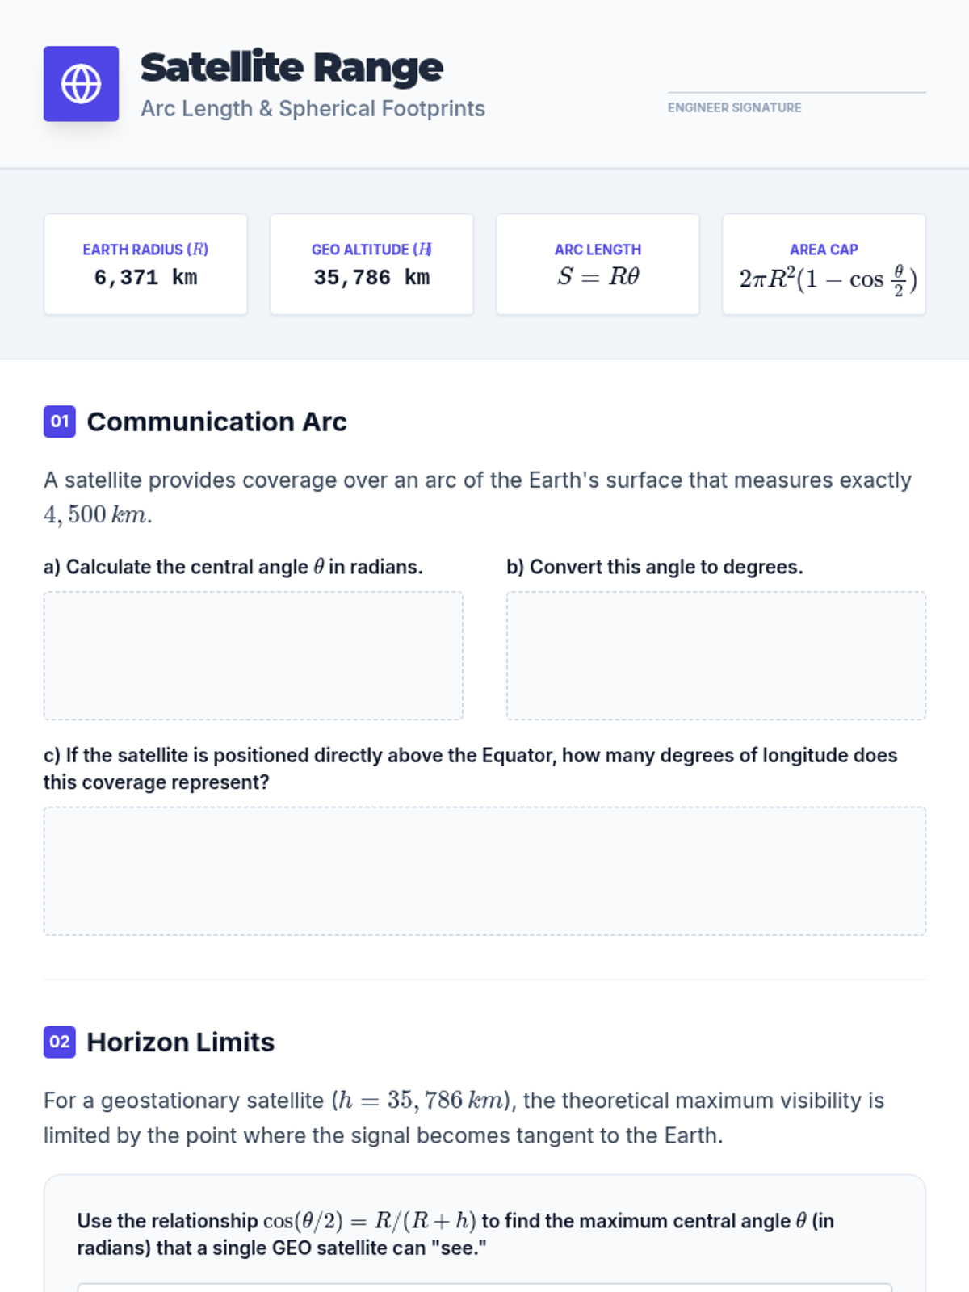Click question a) central angle prompt
The width and height of the screenshot is (969, 1292).
(x=233, y=567)
